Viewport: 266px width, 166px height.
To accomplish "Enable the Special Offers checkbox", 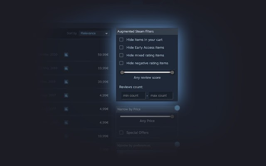I will [x=121, y=132].
